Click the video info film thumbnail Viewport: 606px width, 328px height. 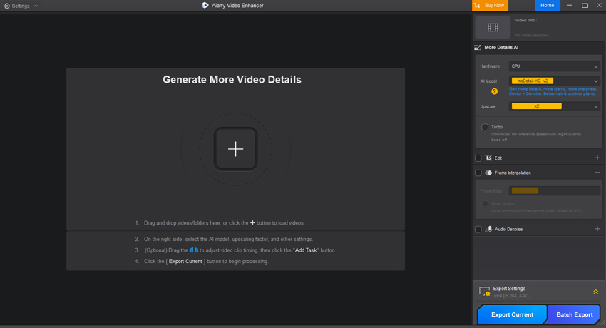pos(493,27)
